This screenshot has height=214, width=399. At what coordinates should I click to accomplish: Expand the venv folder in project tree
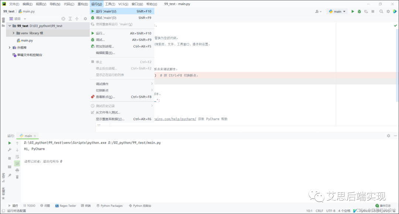click(14, 33)
